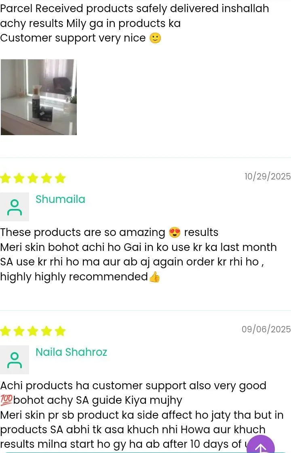291x453 pixels.
Task: Click fifth star of Shumaila's rating
Action: pyautogui.click(x=60, y=178)
